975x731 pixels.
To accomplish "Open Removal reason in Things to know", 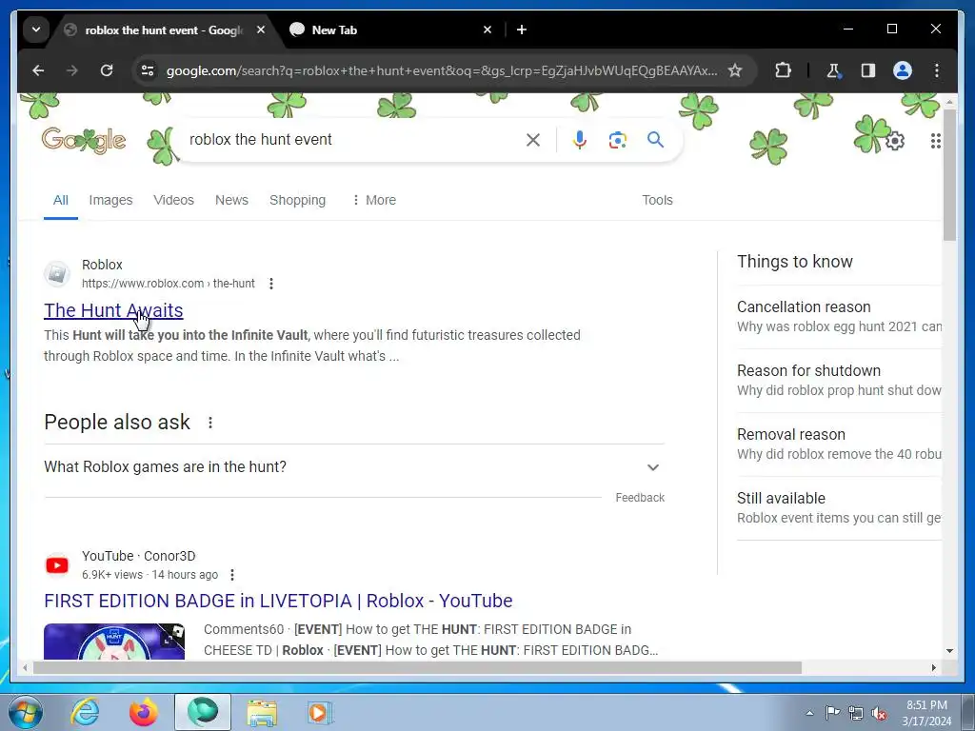I will [x=839, y=444].
